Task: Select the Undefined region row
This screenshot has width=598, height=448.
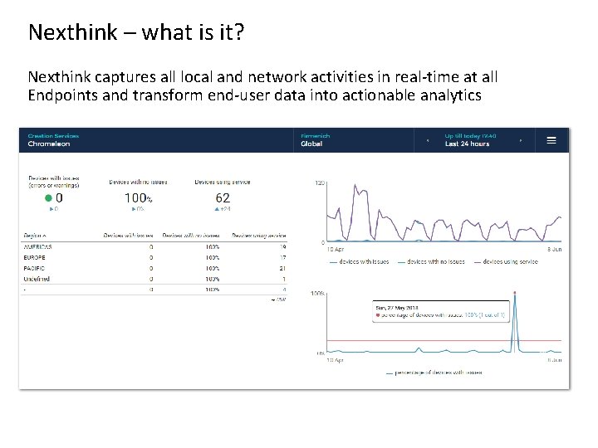Action: tap(154, 279)
